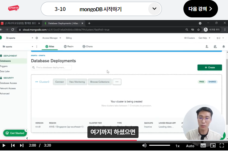Select the Atlas tab
This screenshot has height=151, width=228.
pos(50,47)
